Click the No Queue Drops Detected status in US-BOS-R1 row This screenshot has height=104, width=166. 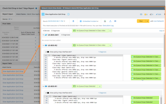point(86,86)
